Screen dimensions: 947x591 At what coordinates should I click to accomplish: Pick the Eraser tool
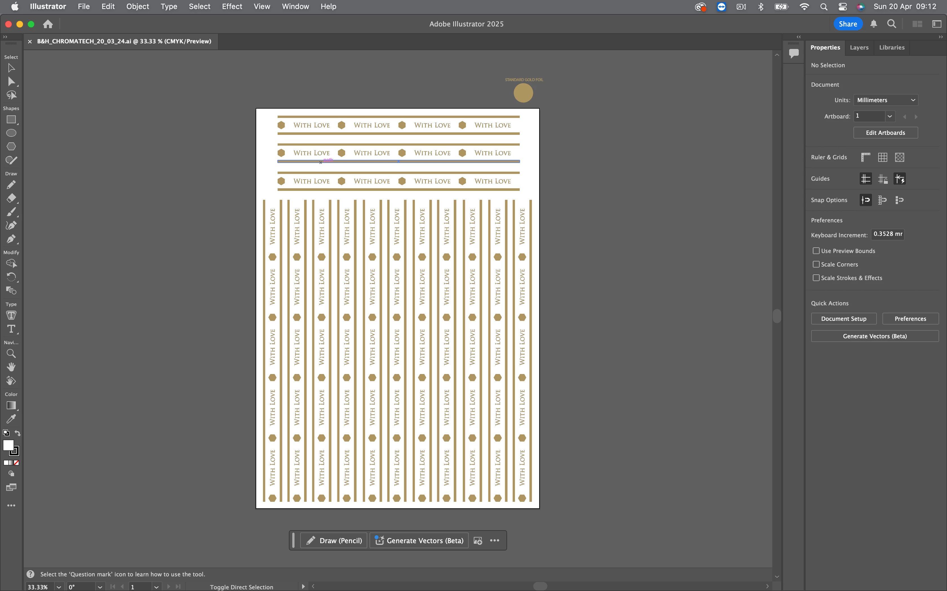(x=11, y=198)
